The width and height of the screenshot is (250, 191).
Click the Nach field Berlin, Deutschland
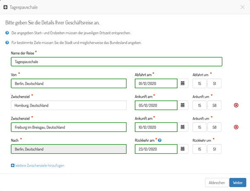69,149
